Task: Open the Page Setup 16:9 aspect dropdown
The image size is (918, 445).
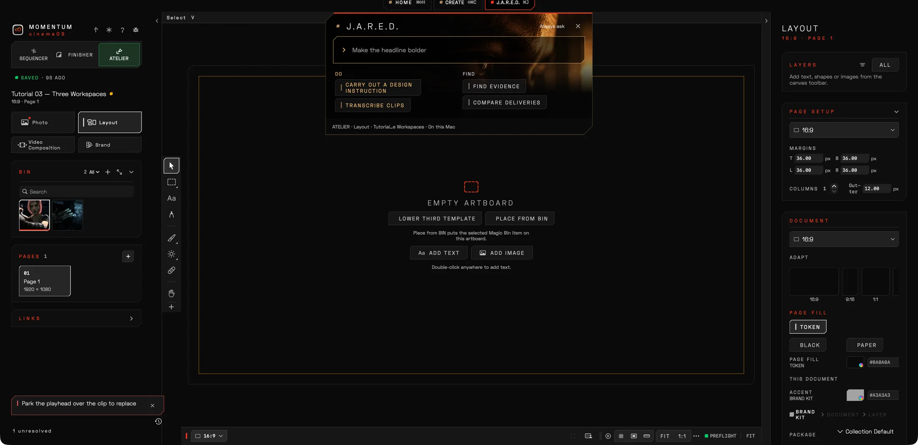Action: [844, 130]
